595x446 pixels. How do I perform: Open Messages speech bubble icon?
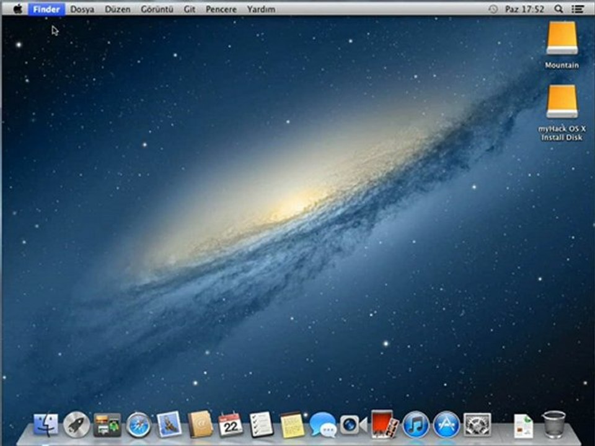point(322,425)
